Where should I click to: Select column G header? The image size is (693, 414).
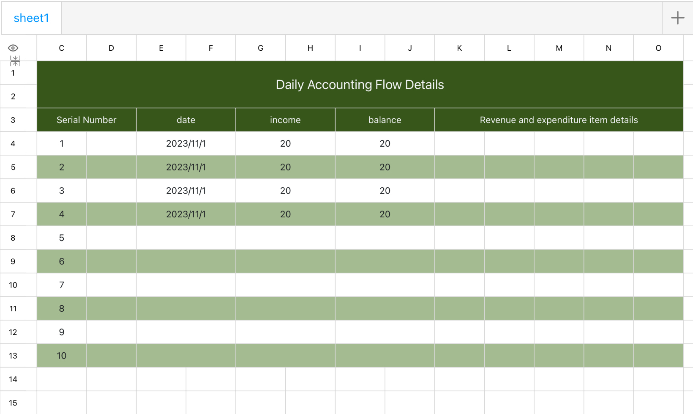(x=261, y=48)
